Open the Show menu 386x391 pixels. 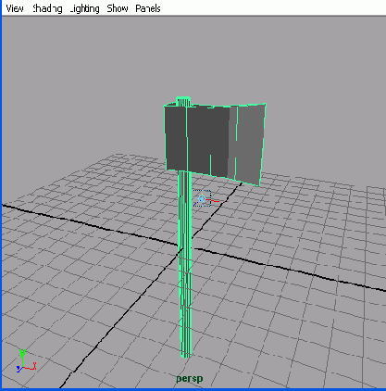coord(118,8)
